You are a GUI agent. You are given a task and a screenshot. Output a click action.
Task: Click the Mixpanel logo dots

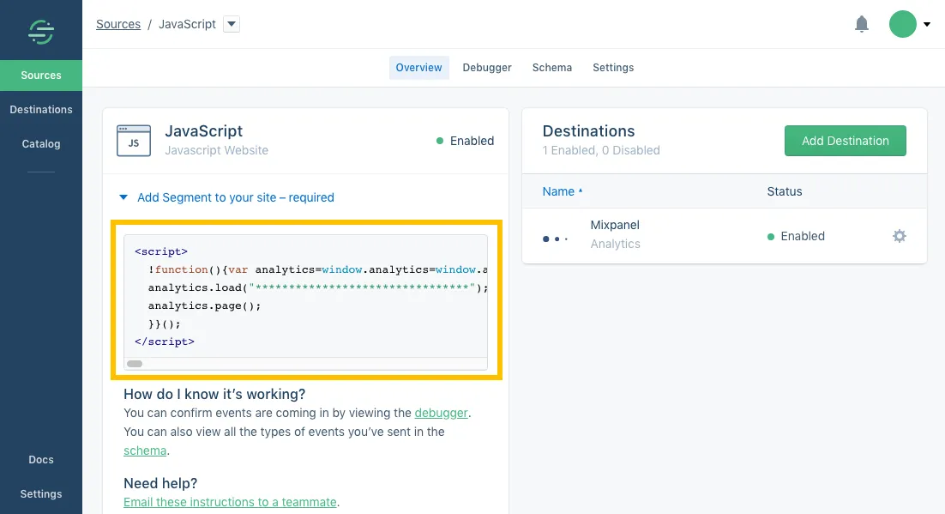click(555, 239)
